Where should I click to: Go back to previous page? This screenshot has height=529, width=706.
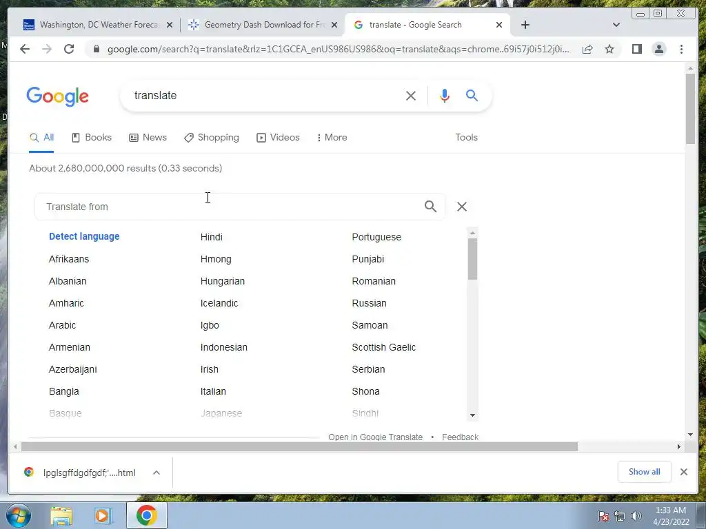[x=25, y=49]
